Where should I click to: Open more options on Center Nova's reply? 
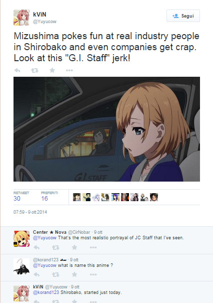[93, 247]
